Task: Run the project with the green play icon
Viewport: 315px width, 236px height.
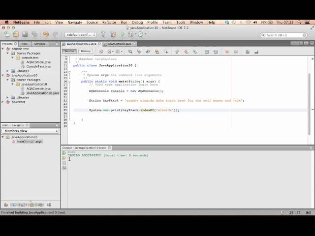Action: [x=123, y=34]
